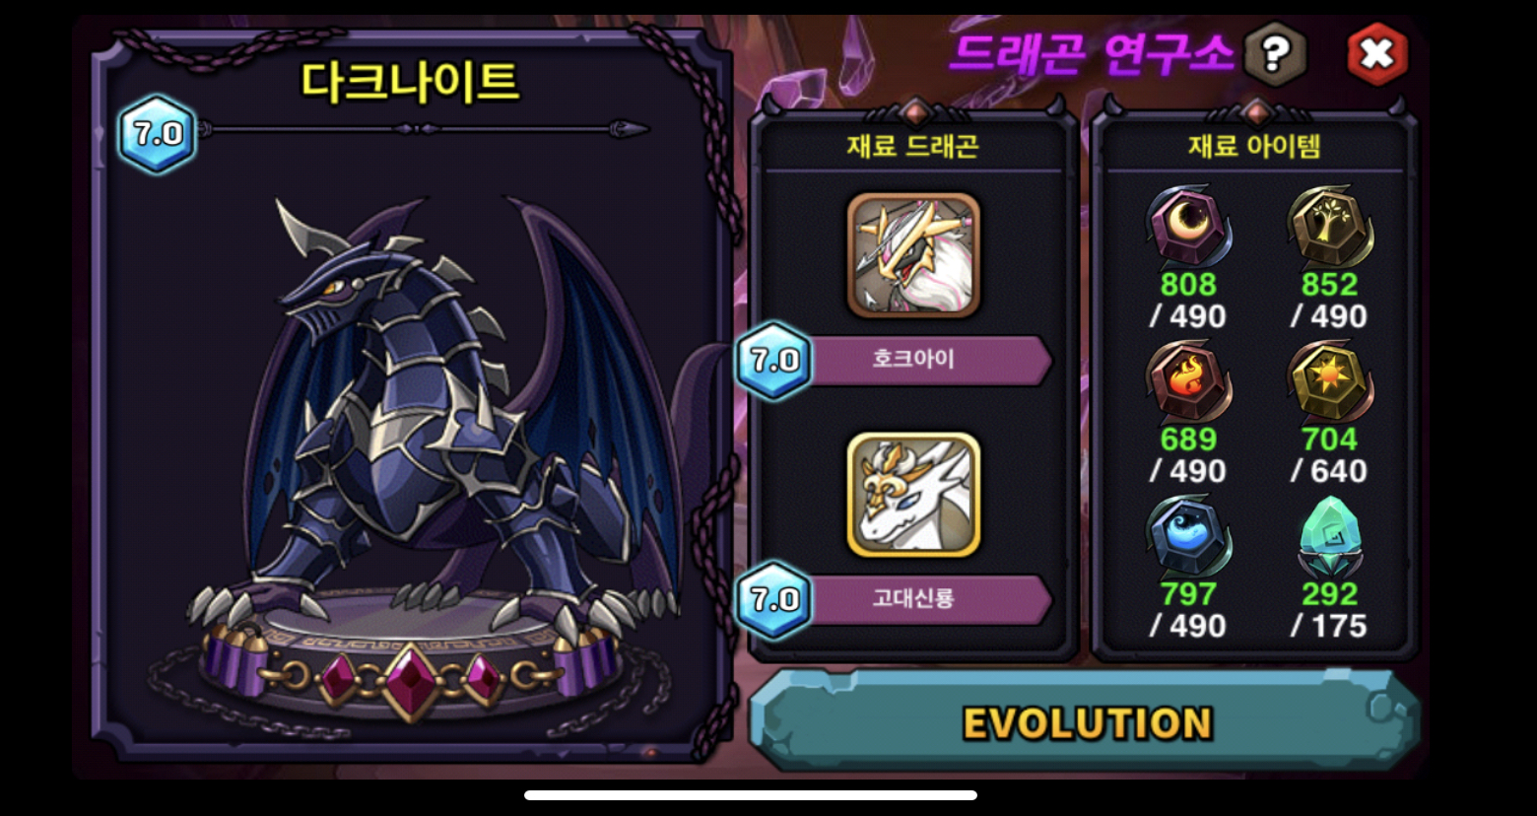Close the dragon lab with red X

1376,54
